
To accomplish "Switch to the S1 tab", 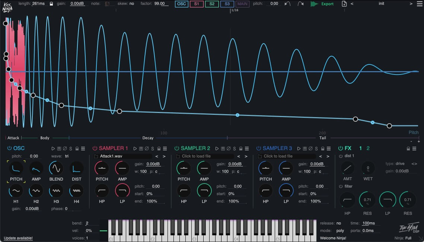I will coord(196,4).
